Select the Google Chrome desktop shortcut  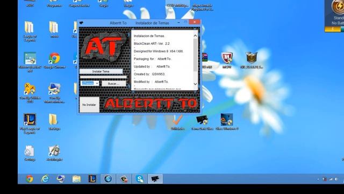point(54,61)
